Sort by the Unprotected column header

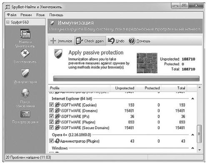pyautogui.click(x=123, y=88)
